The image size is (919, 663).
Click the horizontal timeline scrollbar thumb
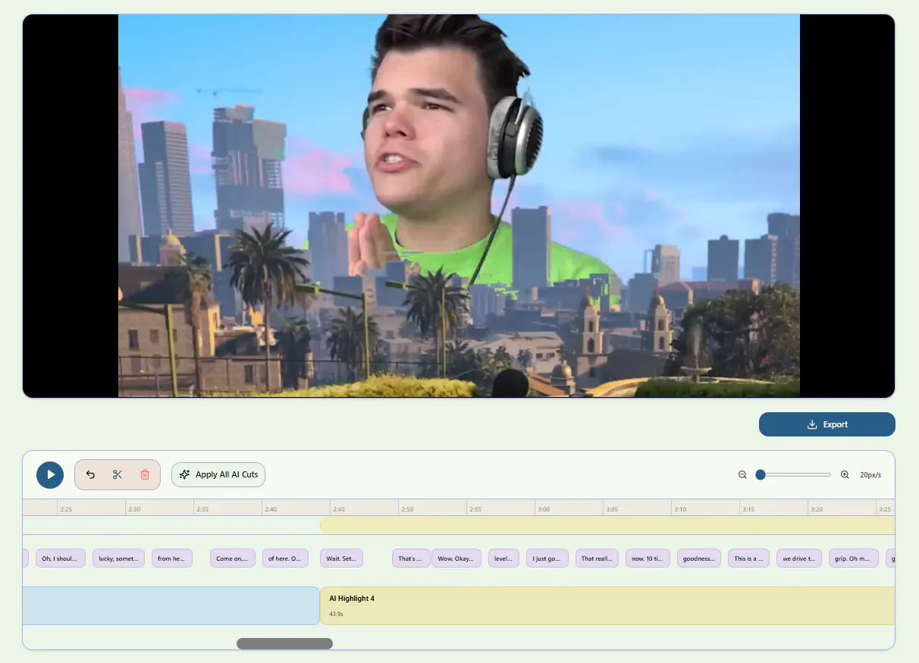coord(284,643)
